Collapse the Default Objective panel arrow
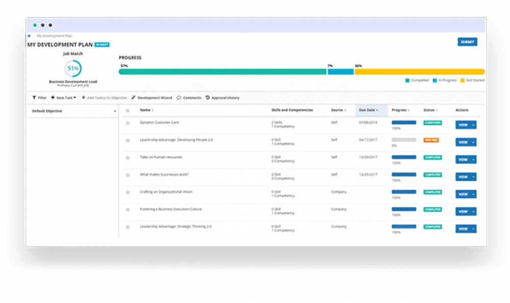Screen dimensions: 510x303 tap(115, 111)
